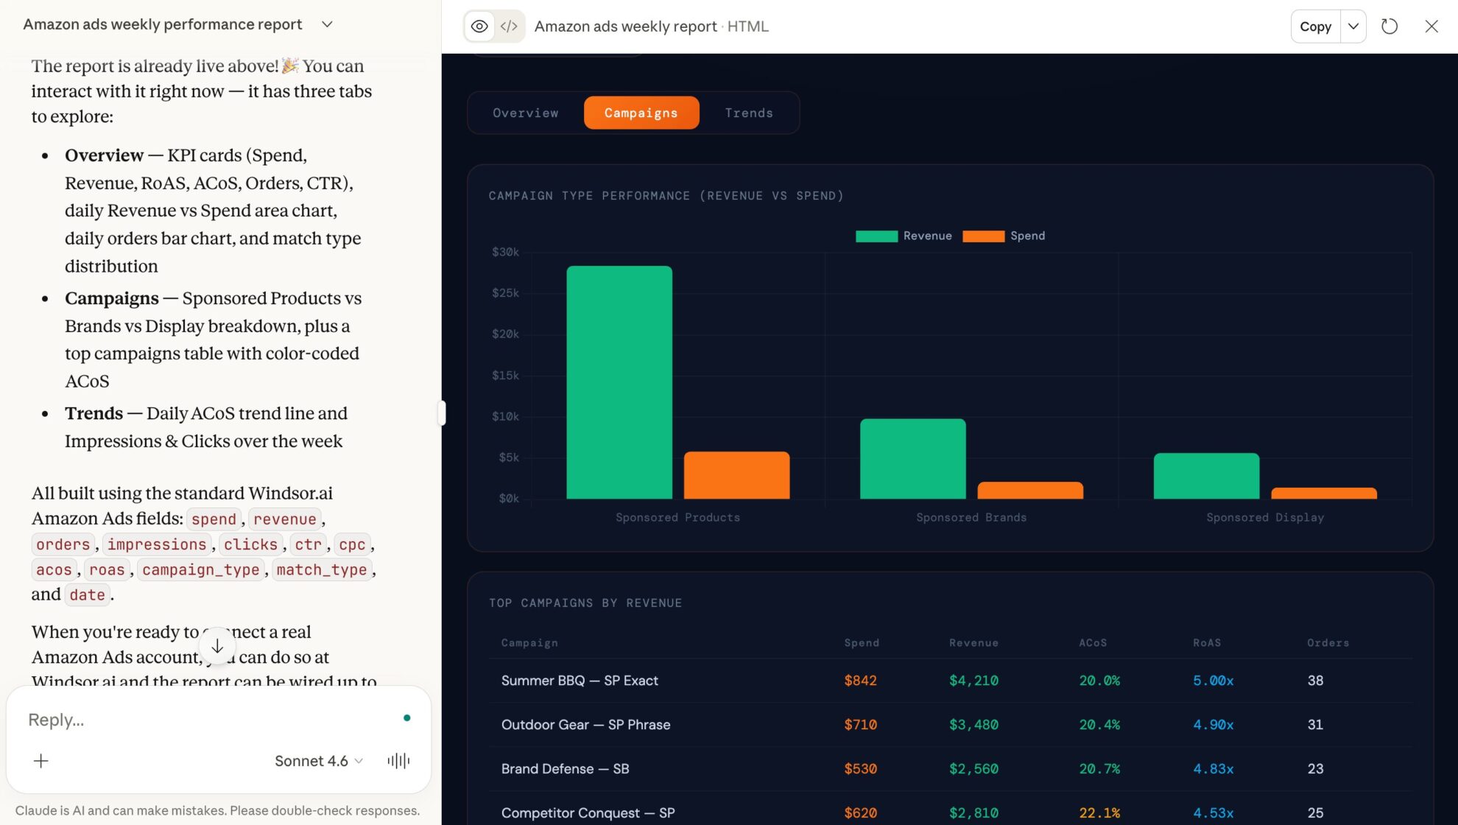Open the Copy options dropdown arrow
This screenshot has height=825, width=1458.
coord(1353,27)
